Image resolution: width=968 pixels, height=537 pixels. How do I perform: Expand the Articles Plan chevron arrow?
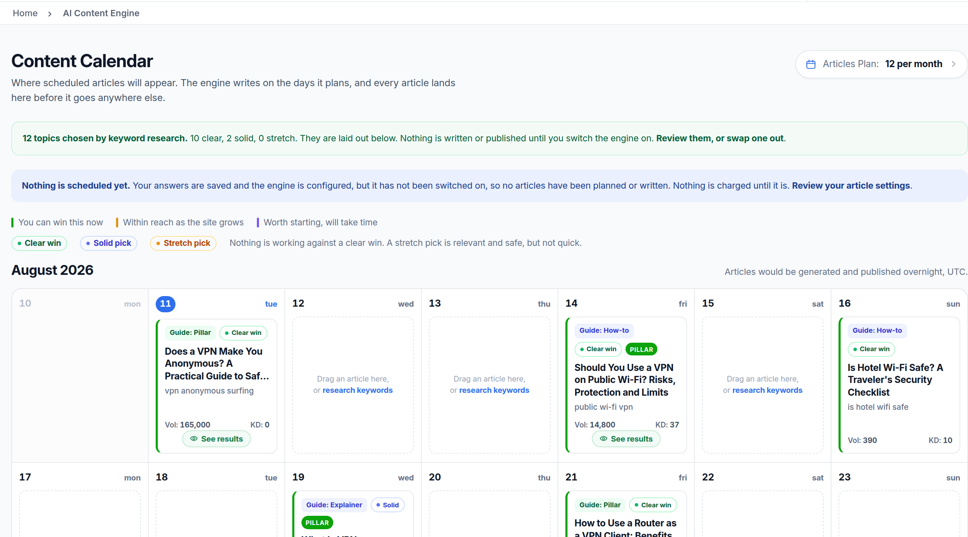953,64
